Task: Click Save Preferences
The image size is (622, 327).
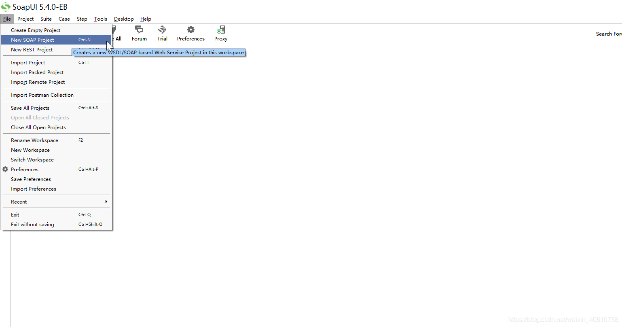Action: [x=56, y=179]
